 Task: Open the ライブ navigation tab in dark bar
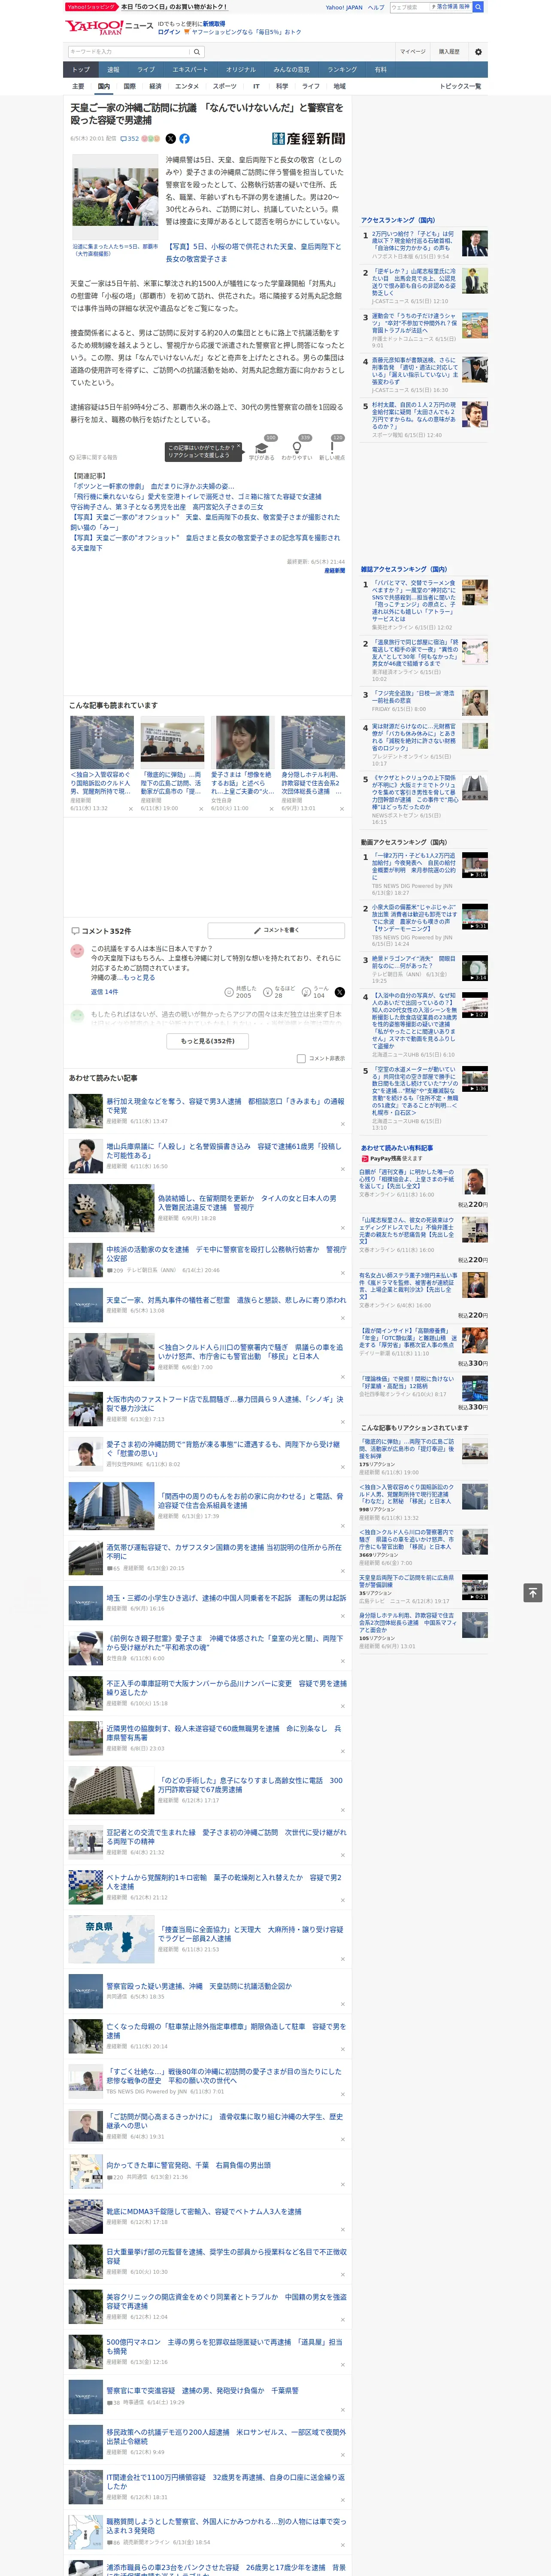[x=146, y=70]
